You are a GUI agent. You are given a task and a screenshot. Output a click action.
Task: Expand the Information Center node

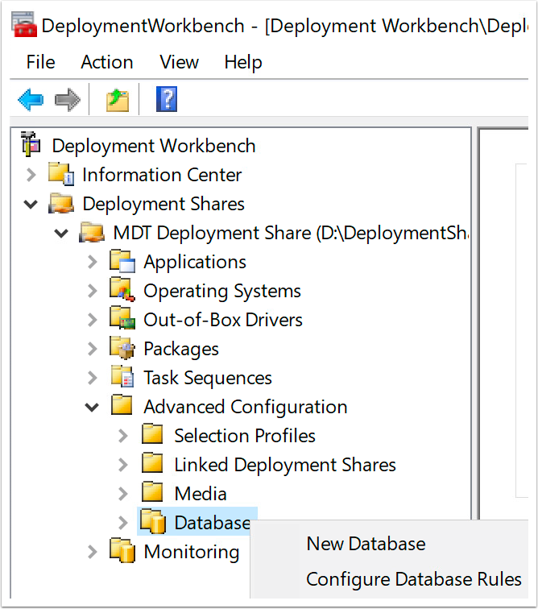(x=31, y=175)
